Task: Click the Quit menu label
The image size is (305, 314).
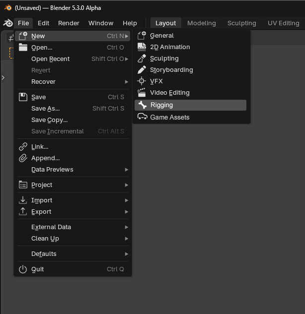Action: [x=37, y=269]
